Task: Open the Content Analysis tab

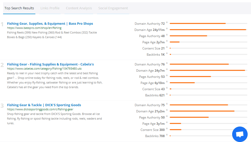Action: coord(79,8)
